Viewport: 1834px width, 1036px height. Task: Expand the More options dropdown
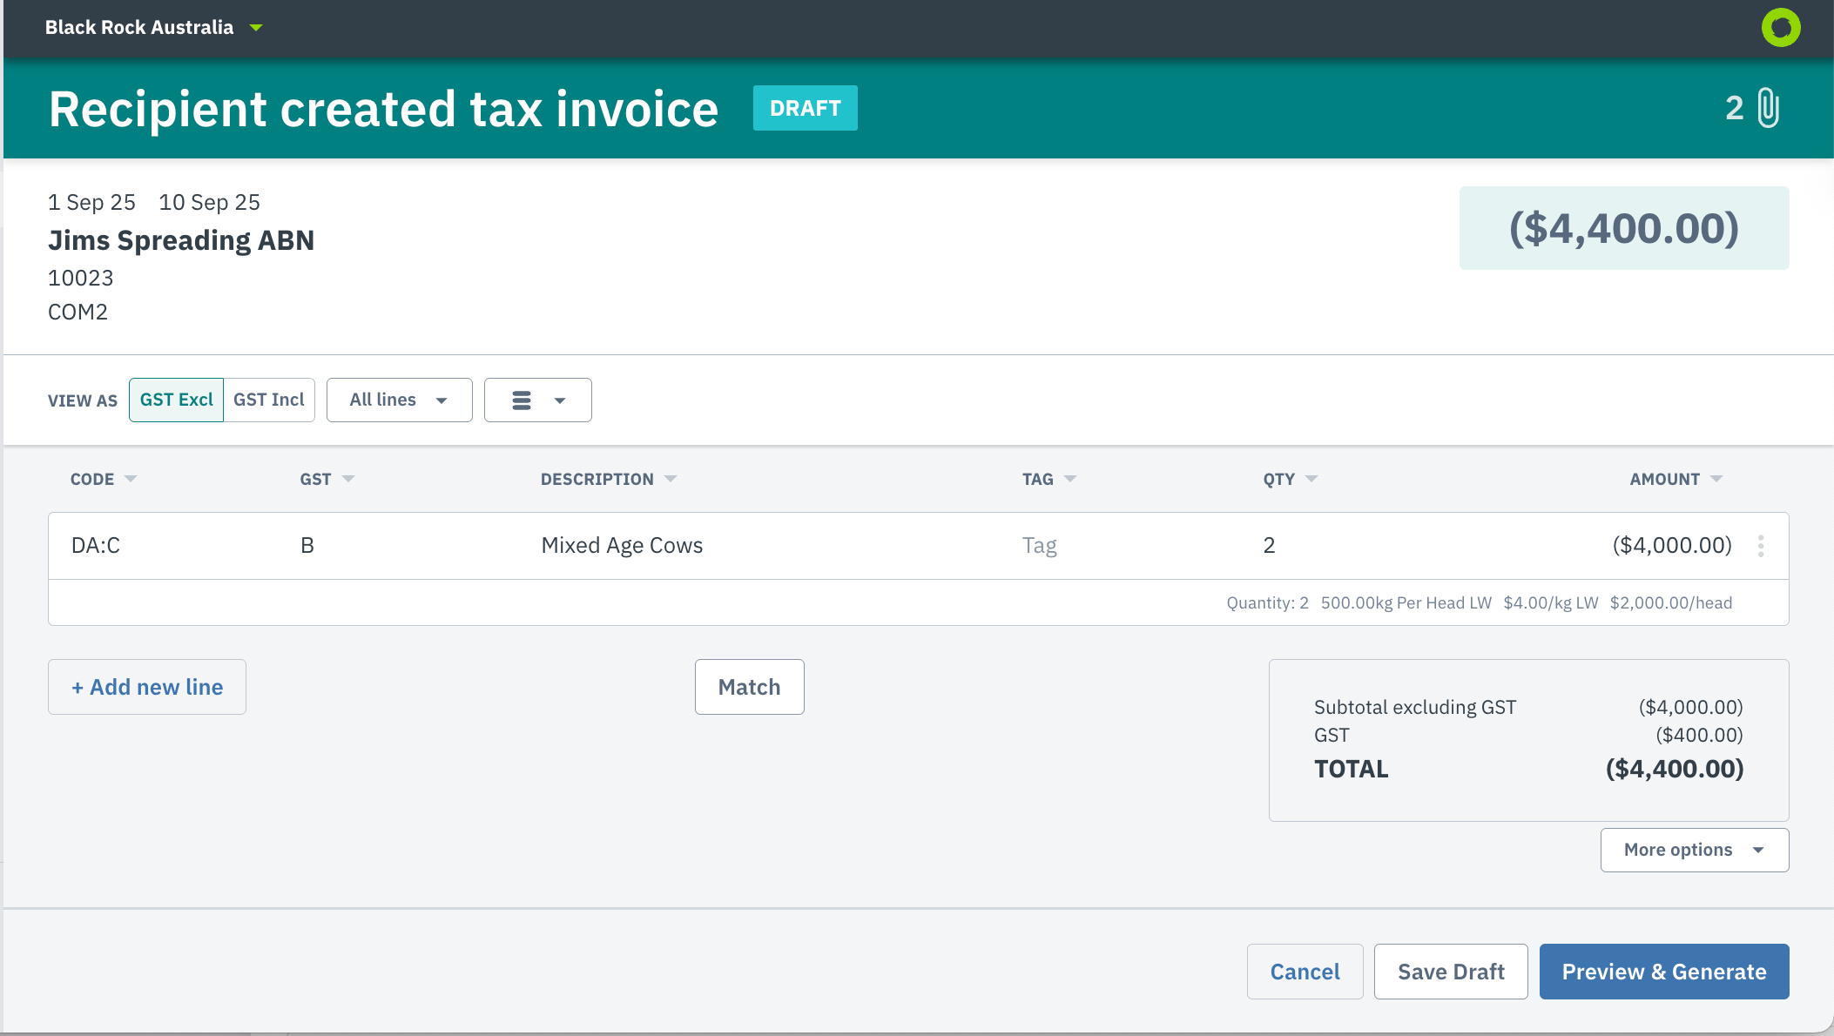(x=1694, y=850)
